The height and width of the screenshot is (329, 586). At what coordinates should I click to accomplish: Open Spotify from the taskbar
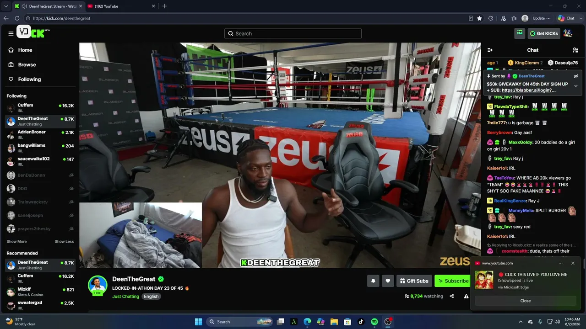[374, 322]
